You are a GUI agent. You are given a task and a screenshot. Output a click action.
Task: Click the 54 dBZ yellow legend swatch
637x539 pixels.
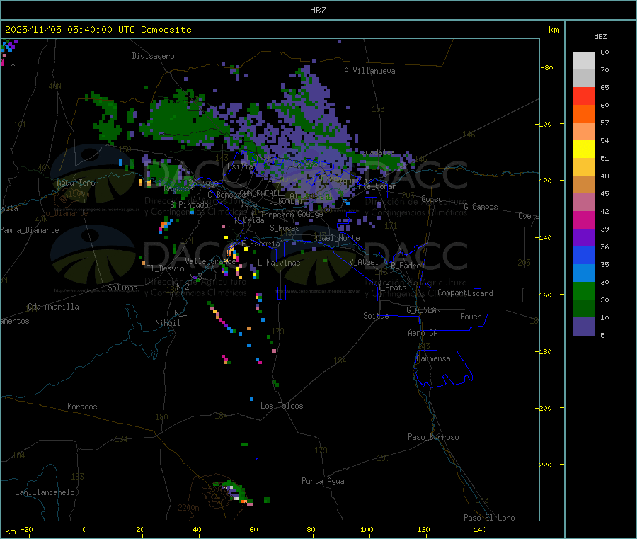pyautogui.click(x=583, y=149)
